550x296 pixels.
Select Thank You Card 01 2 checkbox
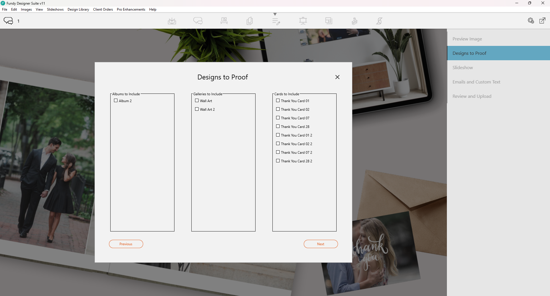click(278, 135)
